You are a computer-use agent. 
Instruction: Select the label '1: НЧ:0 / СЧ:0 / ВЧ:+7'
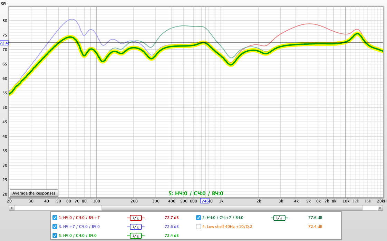click(79, 218)
